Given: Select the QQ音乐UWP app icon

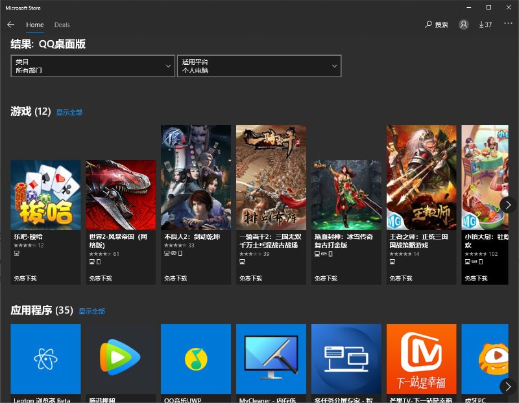Looking at the screenshot, I should click(x=196, y=359).
